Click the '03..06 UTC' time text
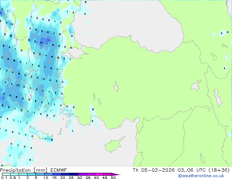 click(x=192, y=170)
